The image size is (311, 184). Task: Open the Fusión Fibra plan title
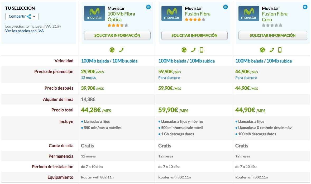click(x=198, y=14)
